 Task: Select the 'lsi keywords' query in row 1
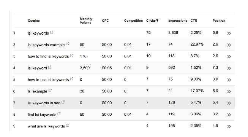38,33
